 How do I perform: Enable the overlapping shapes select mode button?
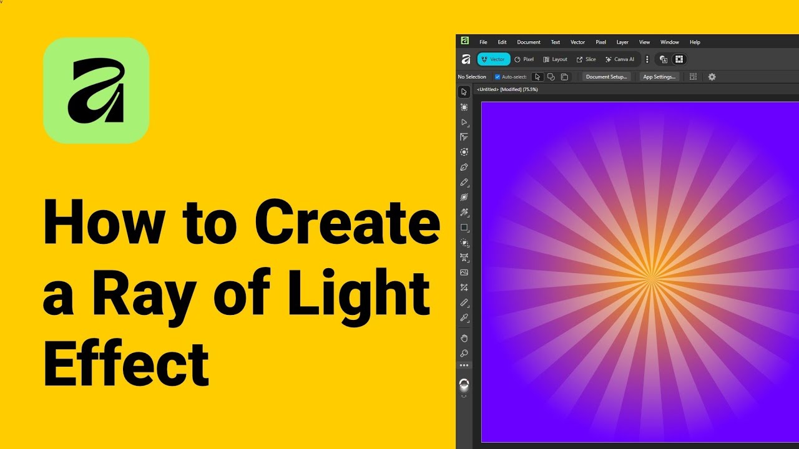click(551, 77)
